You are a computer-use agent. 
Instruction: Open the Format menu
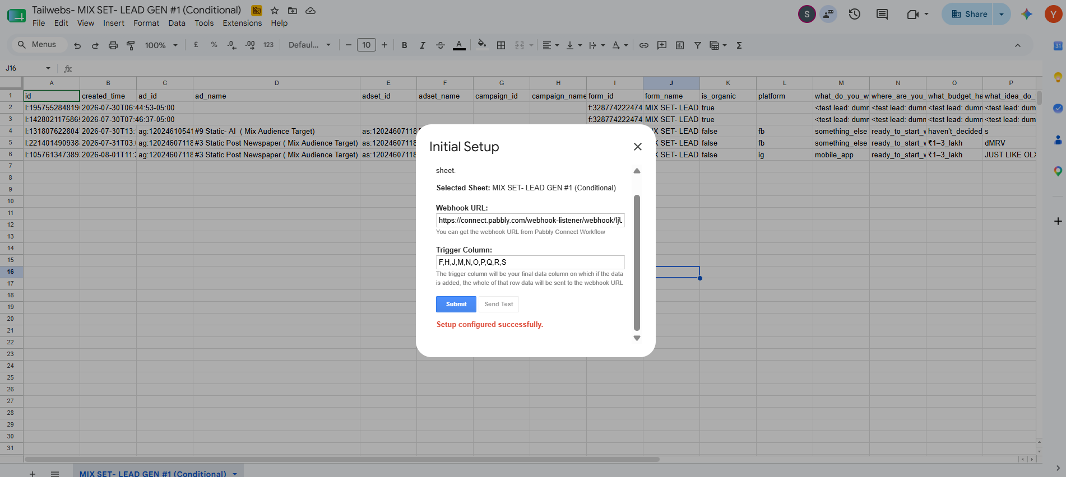[146, 23]
